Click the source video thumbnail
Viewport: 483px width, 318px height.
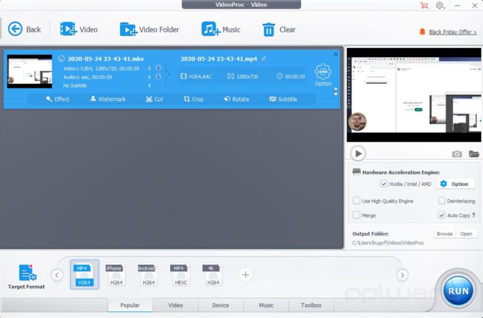[x=30, y=72]
